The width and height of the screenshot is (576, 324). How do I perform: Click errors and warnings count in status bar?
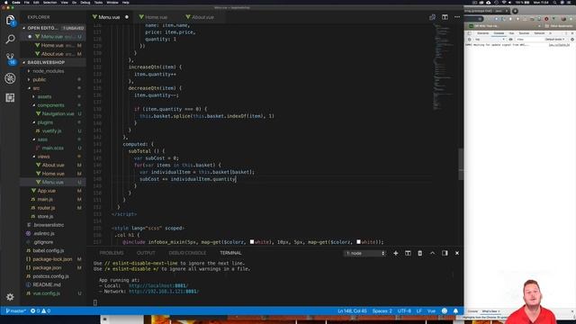40,311
